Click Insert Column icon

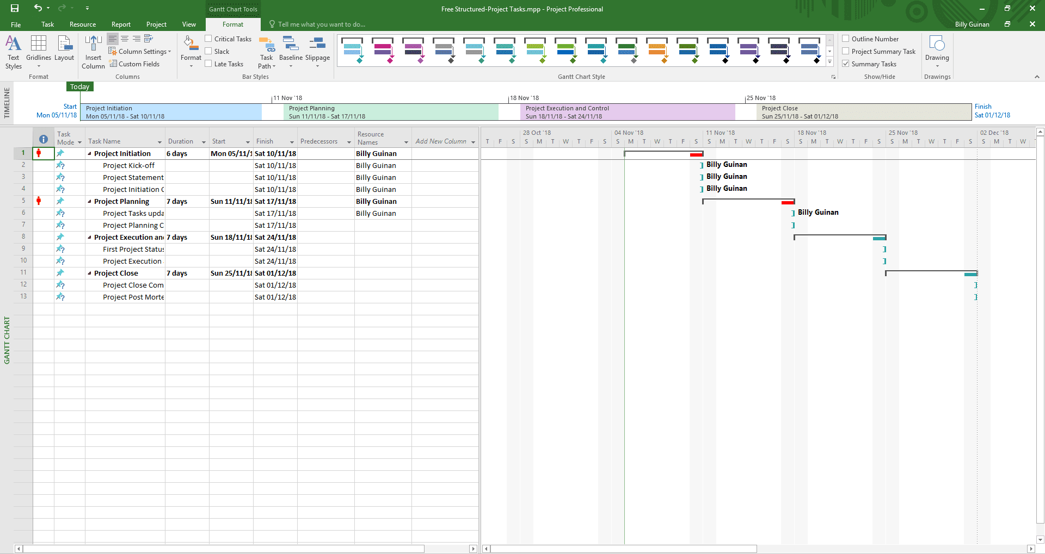tap(93, 52)
